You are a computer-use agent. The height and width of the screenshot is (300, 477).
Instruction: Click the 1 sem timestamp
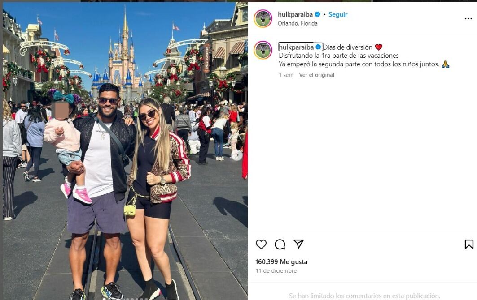(286, 75)
